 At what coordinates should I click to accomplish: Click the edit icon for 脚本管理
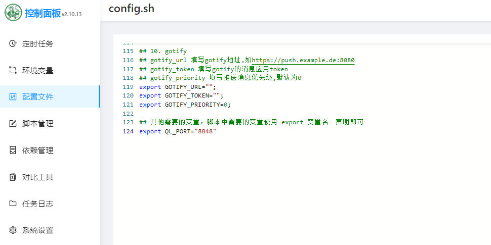[x=13, y=124]
